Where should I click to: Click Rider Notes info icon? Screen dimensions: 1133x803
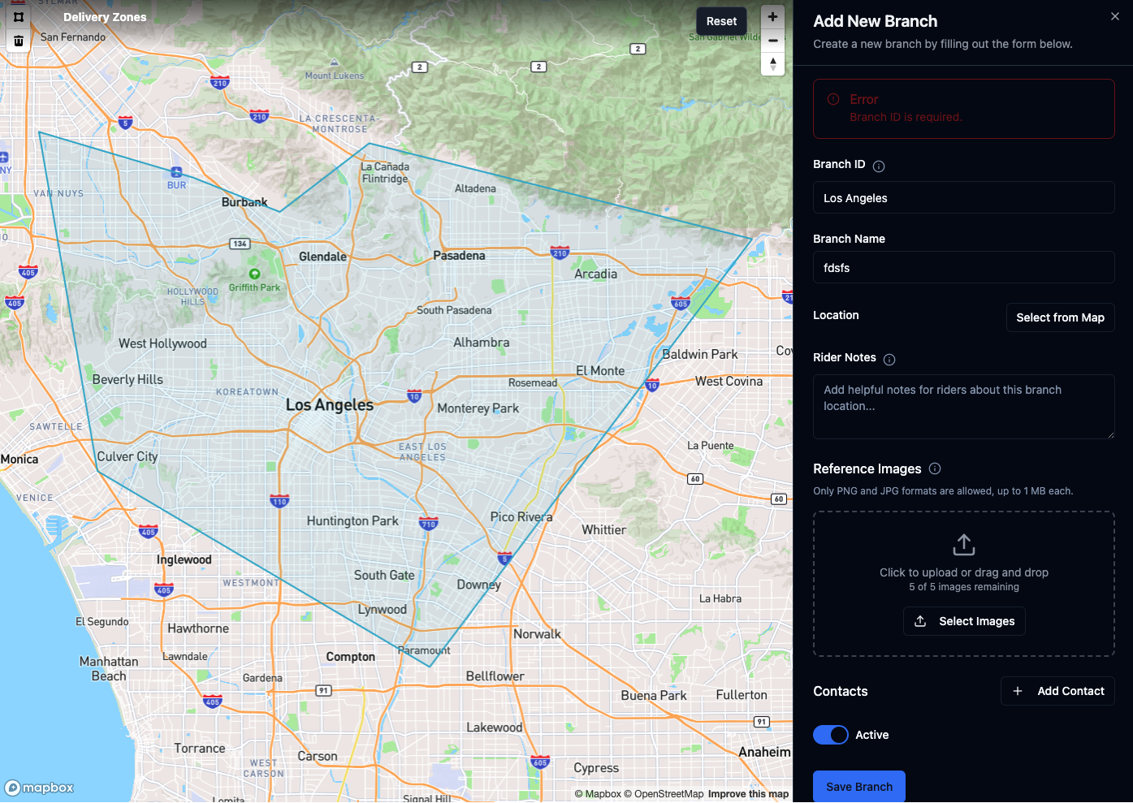pyautogui.click(x=889, y=359)
